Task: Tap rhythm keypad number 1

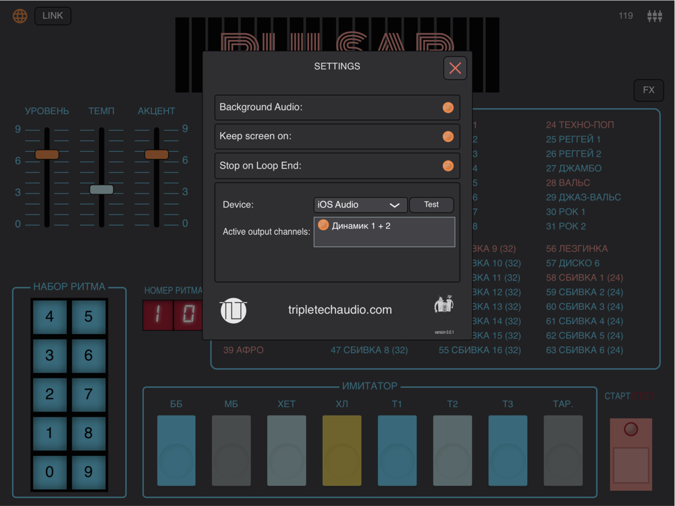Action: [49, 433]
